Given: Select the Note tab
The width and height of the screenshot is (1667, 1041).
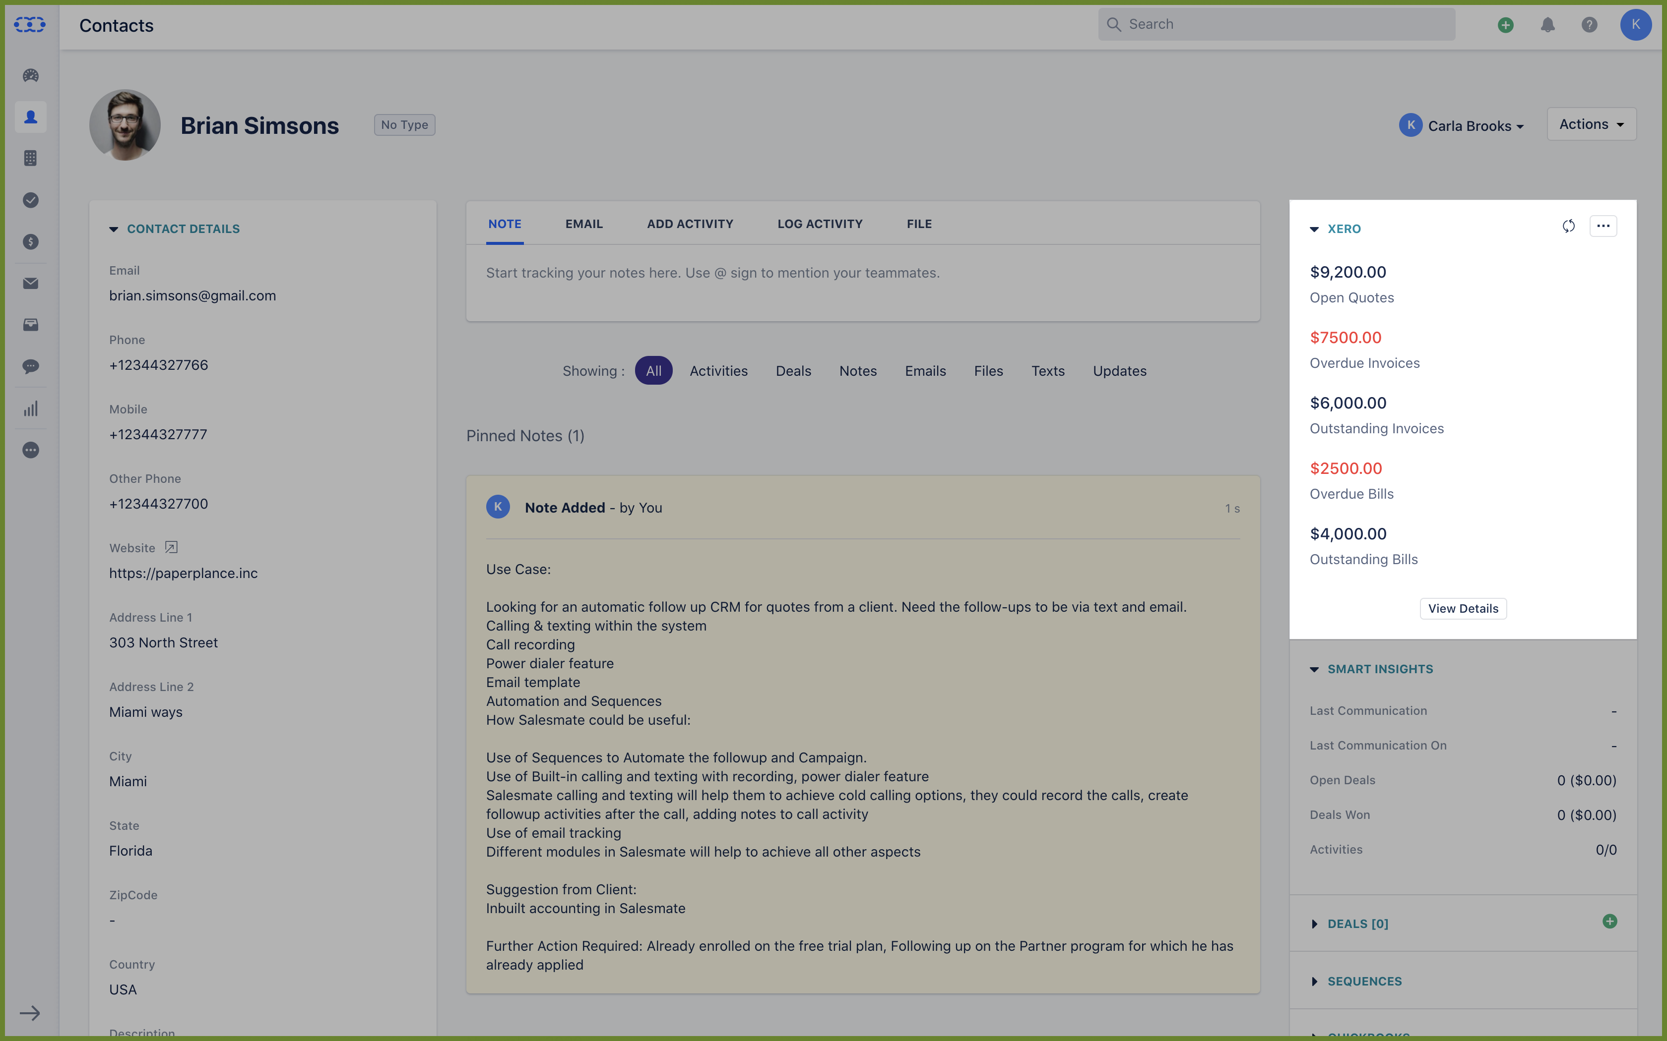Looking at the screenshot, I should 505,224.
